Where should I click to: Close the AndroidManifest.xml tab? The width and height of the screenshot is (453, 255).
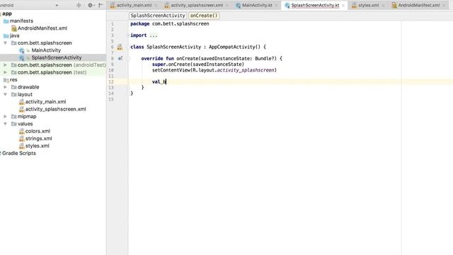click(444, 6)
